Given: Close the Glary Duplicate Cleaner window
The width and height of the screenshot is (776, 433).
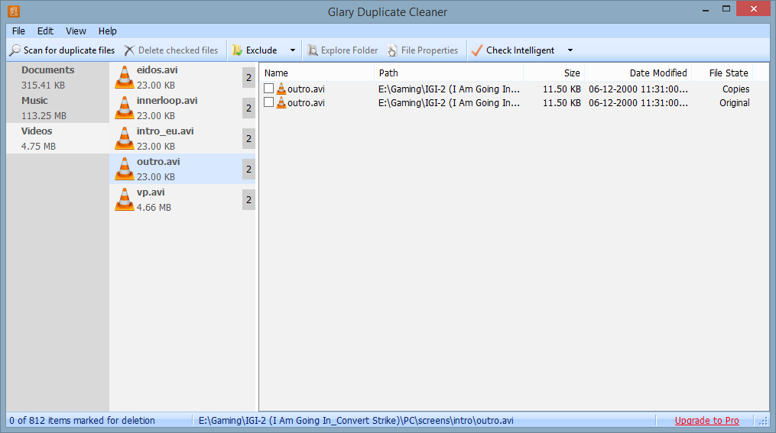Looking at the screenshot, I should [x=753, y=9].
